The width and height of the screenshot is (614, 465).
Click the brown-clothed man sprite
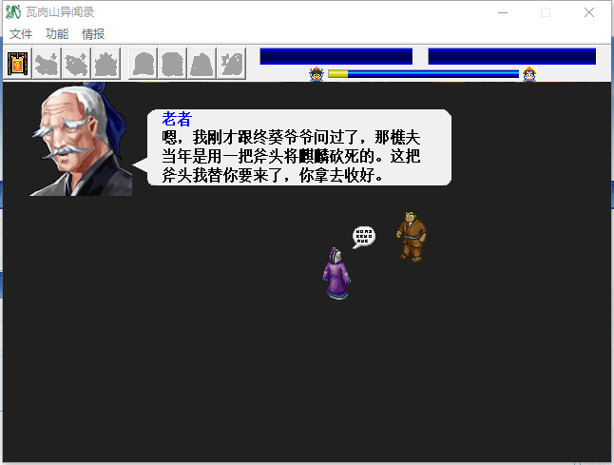click(x=412, y=237)
